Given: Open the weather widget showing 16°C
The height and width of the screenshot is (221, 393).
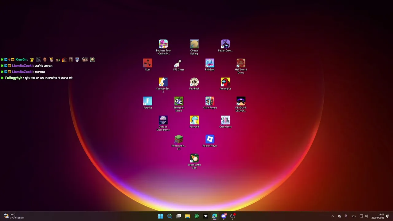Looking at the screenshot, I should tap(14, 216).
